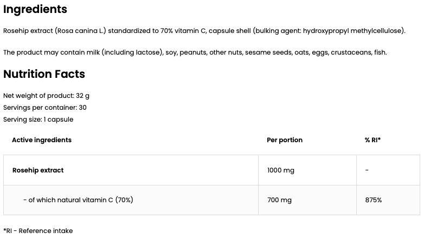Click the natural vitamin C (70%) row label
Image resolution: width=424 pixels, height=239 pixels.
click(x=78, y=200)
